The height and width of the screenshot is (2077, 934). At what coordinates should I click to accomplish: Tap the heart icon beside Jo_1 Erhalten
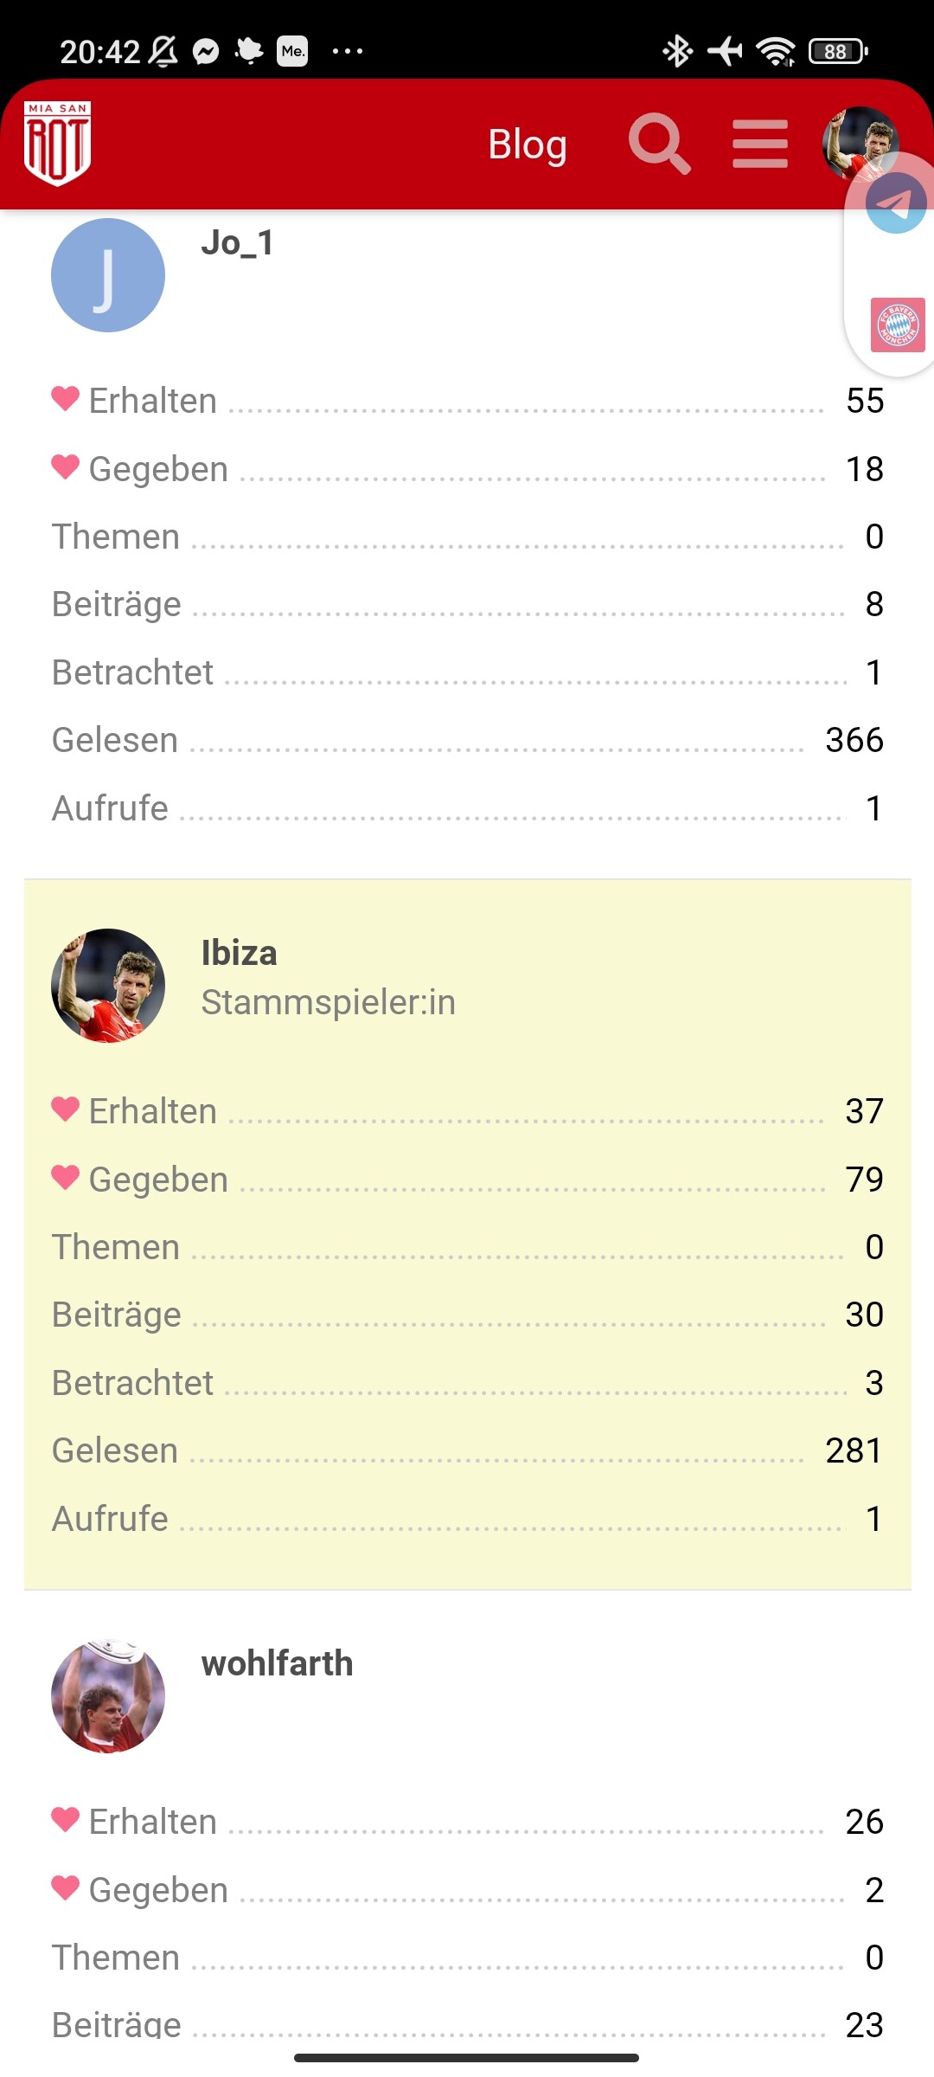click(66, 399)
